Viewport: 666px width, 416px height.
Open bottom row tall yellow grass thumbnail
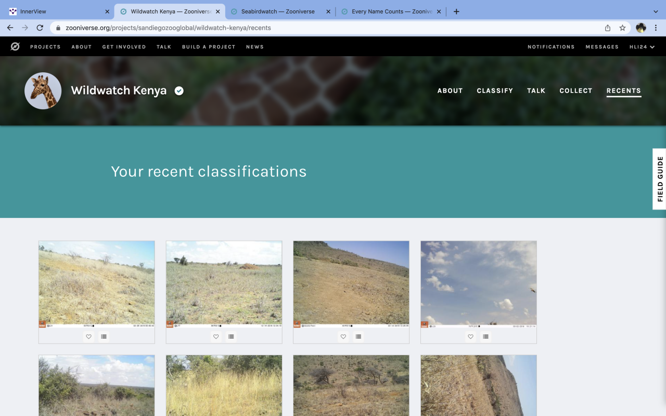coord(224,385)
